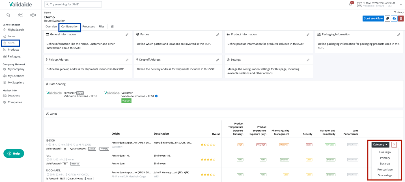Screen dimensions: 405x182
Task: Go to SOPs in sidebar
Action: click(11, 43)
